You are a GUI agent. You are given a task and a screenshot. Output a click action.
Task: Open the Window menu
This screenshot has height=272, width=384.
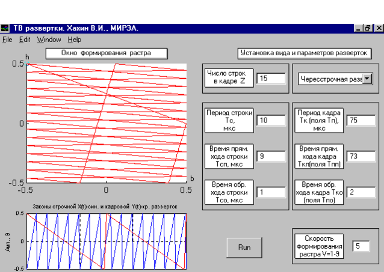49,40
